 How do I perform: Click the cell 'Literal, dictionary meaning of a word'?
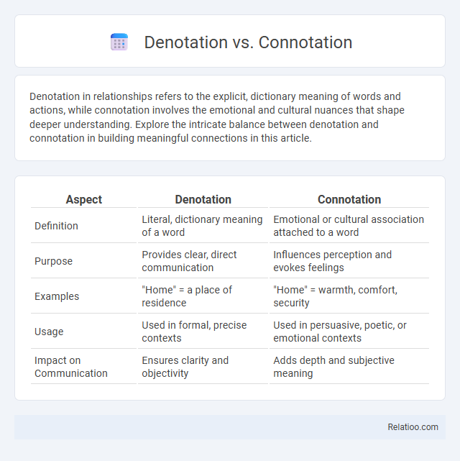[203, 226]
